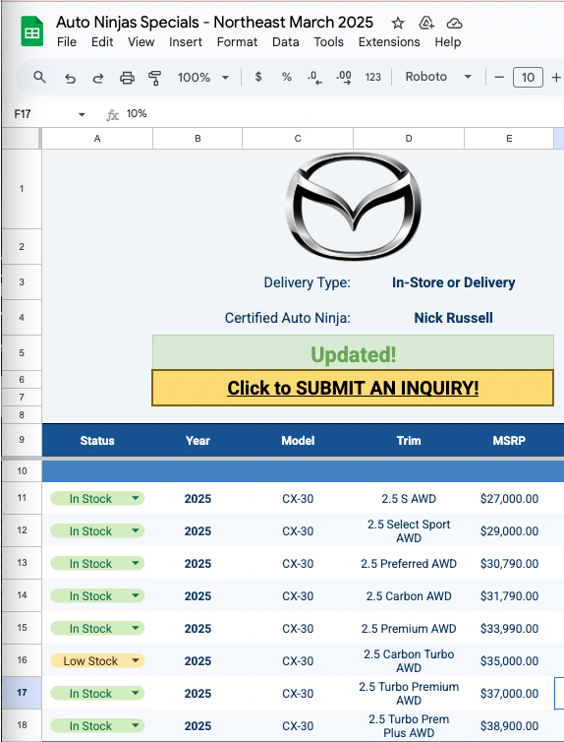Increase font size with plus button
The image size is (564, 742).
556,77
